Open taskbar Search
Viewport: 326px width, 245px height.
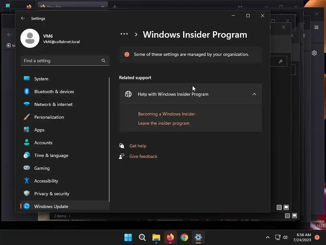pos(142,237)
